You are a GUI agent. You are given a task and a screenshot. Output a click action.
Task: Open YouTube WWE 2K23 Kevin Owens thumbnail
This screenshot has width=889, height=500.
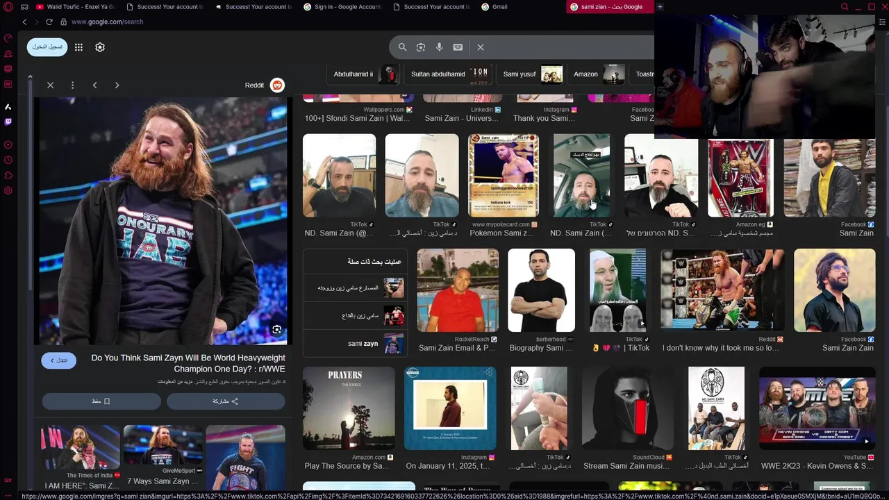(817, 408)
